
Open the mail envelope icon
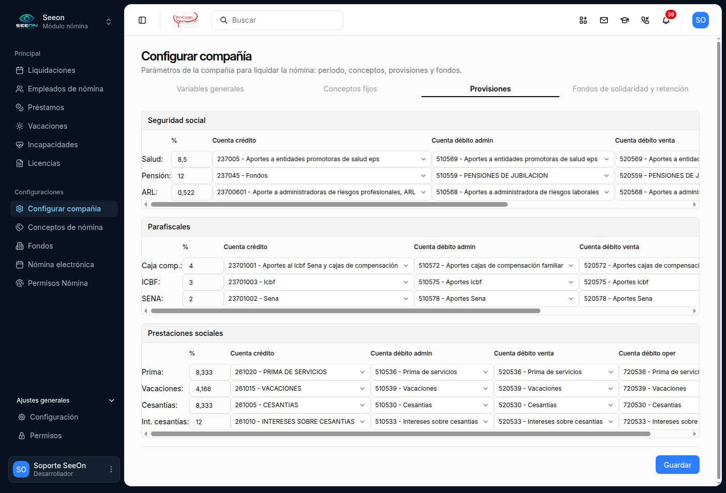pos(604,20)
